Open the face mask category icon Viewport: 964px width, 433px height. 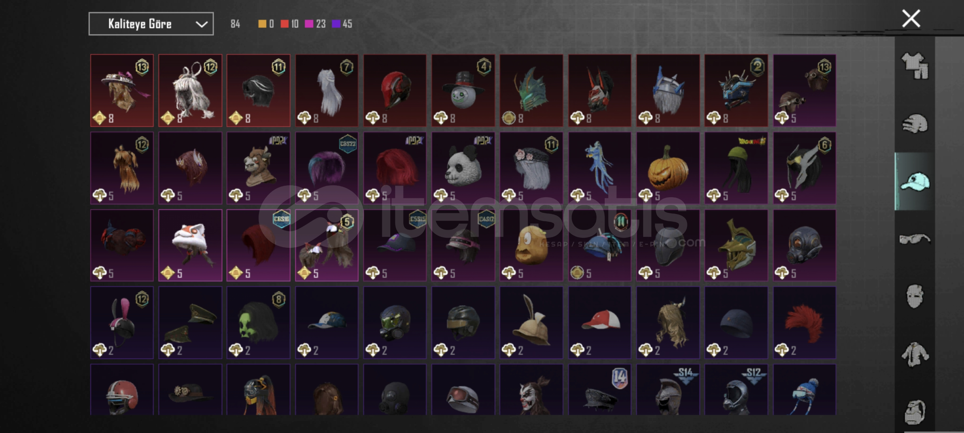click(915, 296)
